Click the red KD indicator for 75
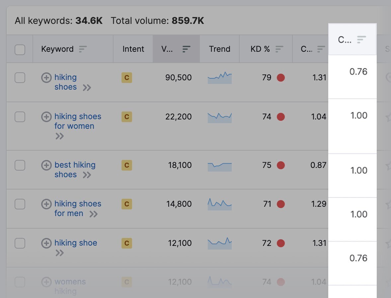 point(281,165)
